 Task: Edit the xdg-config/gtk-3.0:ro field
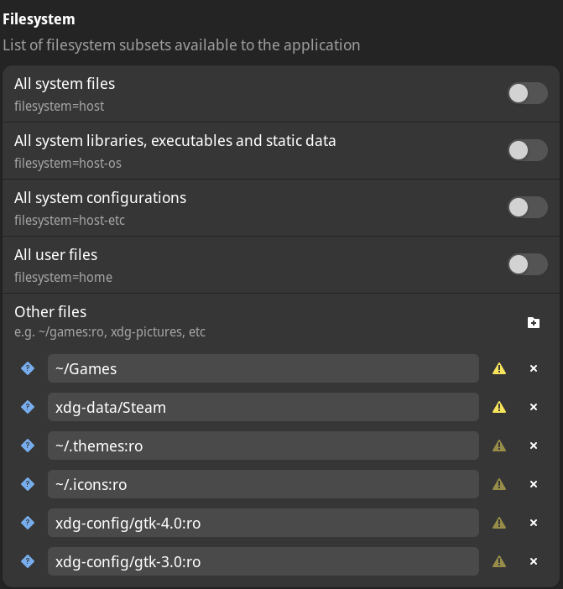click(263, 561)
